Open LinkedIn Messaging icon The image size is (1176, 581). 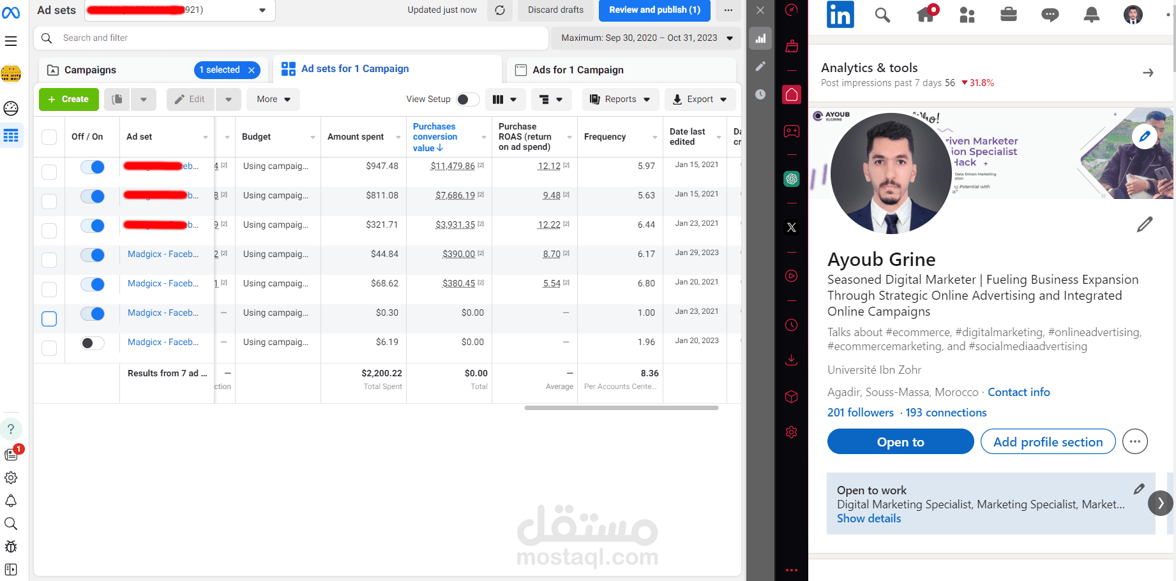click(x=1050, y=15)
